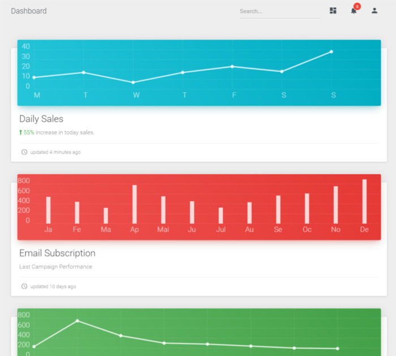This screenshot has height=356, width=396.
Task: Click the green up arrow next to 55%
Action: (x=21, y=132)
